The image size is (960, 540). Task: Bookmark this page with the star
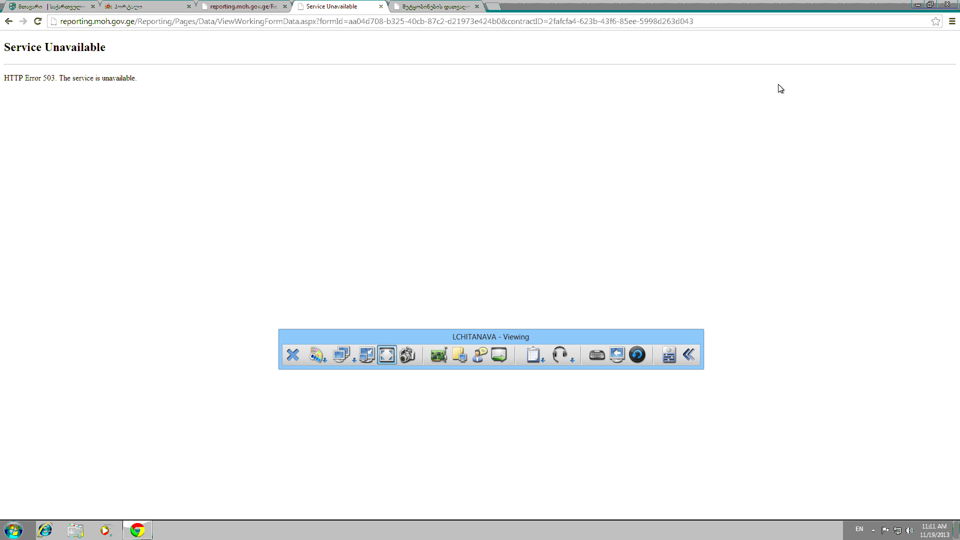click(x=935, y=21)
